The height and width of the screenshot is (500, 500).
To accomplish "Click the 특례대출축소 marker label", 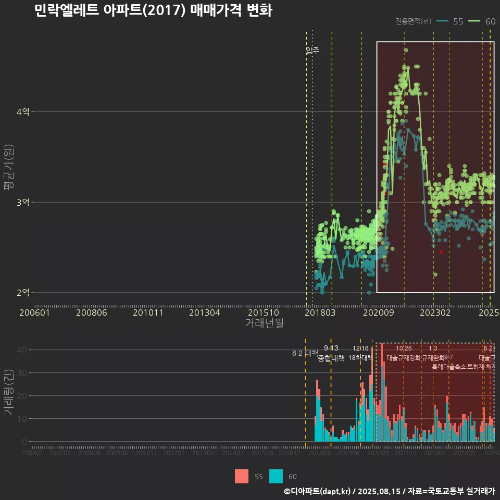I will [448, 367].
